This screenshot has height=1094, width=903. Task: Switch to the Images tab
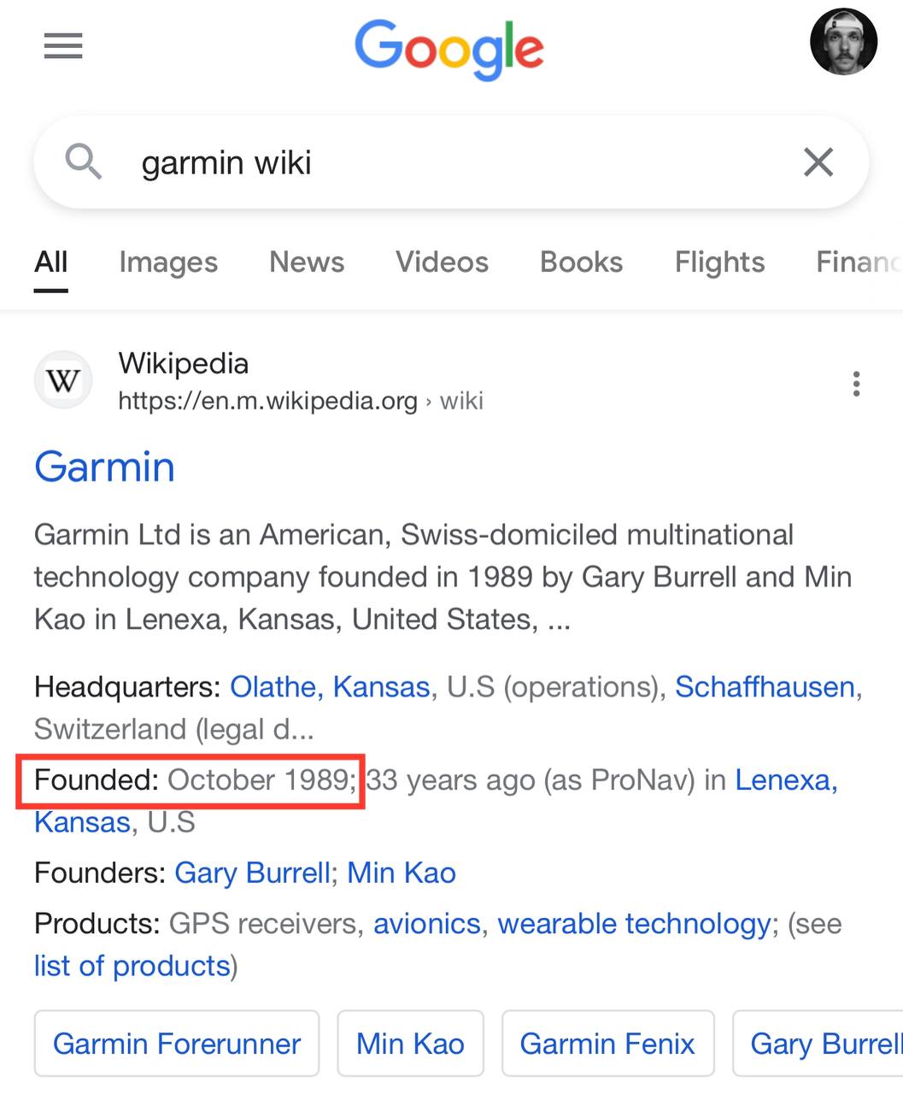coord(168,262)
